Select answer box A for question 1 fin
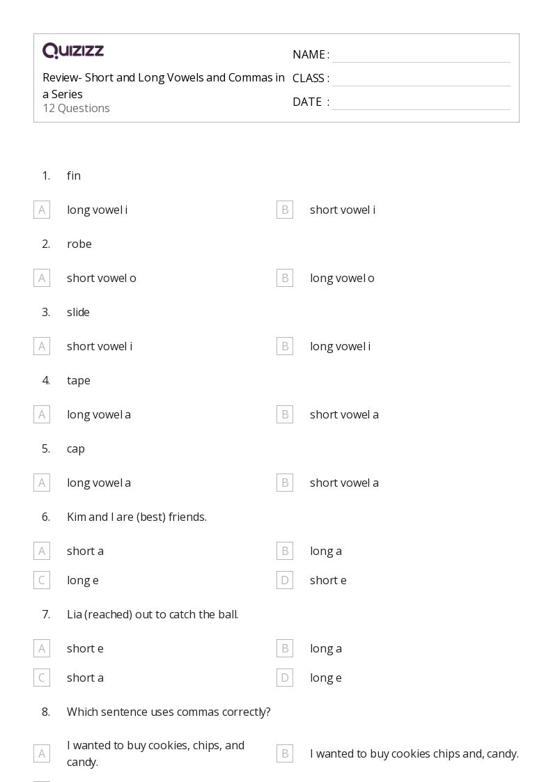Image resolution: width=553 pixels, height=782 pixels. pyautogui.click(x=42, y=210)
